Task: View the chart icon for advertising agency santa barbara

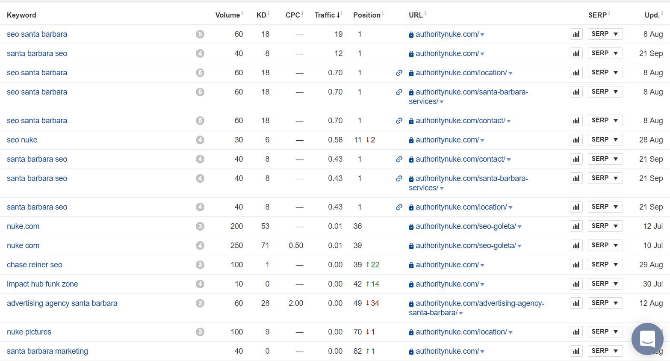Action: [x=576, y=303]
